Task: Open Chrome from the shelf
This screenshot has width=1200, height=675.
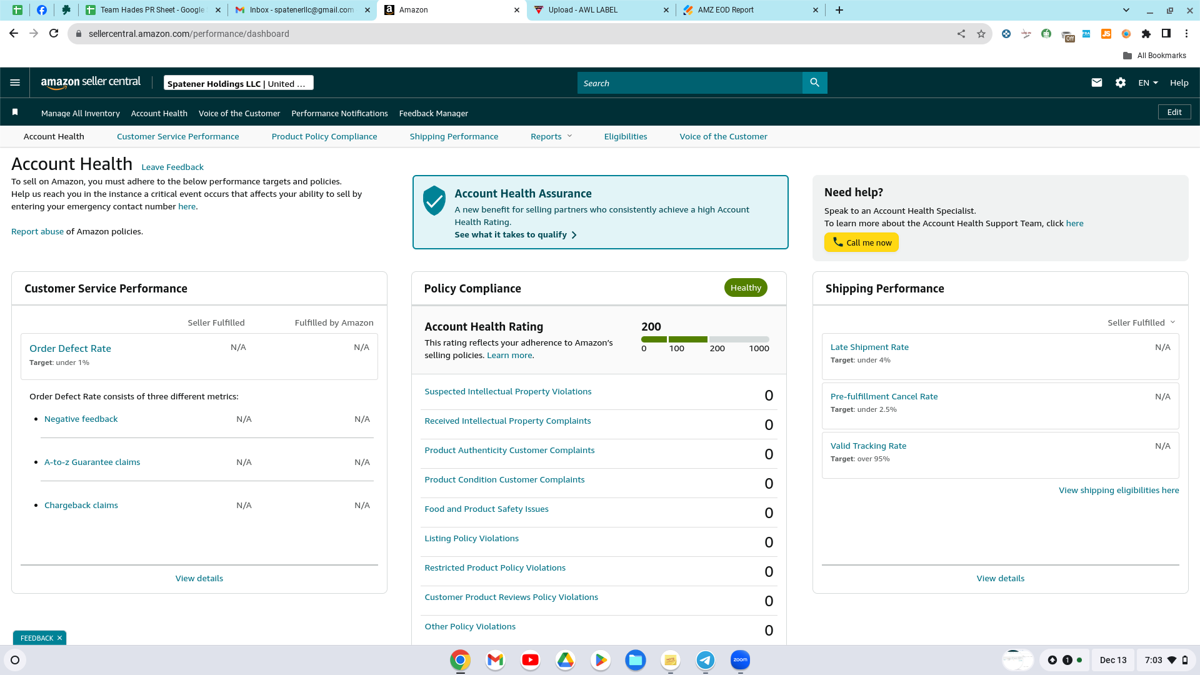Action: point(460,660)
